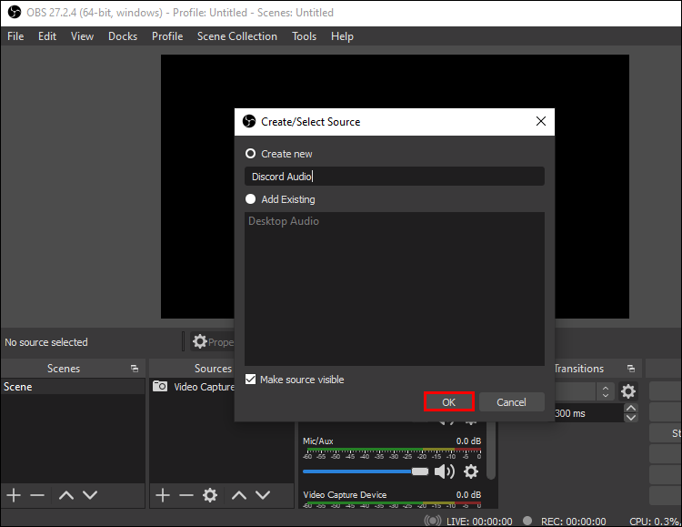Add a new scene with plus icon

14,495
